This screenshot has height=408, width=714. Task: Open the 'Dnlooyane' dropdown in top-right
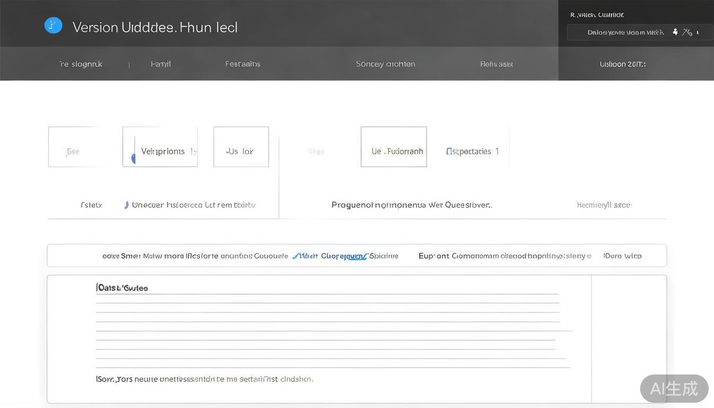[626, 32]
